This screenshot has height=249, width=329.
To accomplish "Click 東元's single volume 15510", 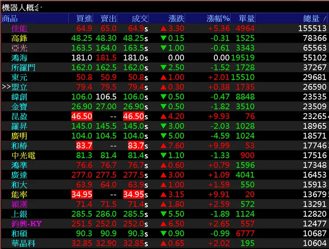I will 243,77.
